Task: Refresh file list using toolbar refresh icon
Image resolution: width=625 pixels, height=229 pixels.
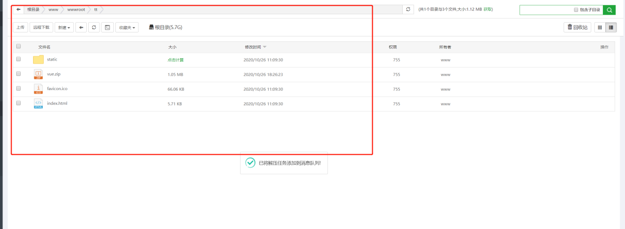Action: point(94,28)
